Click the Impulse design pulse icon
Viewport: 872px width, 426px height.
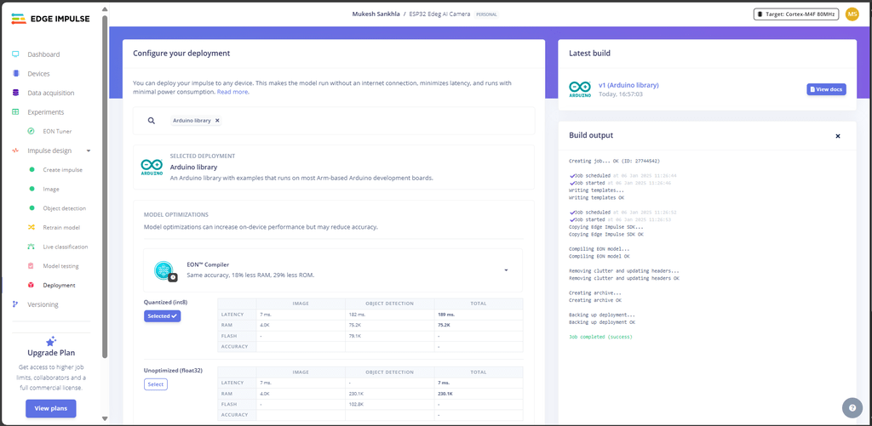pyautogui.click(x=15, y=151)
